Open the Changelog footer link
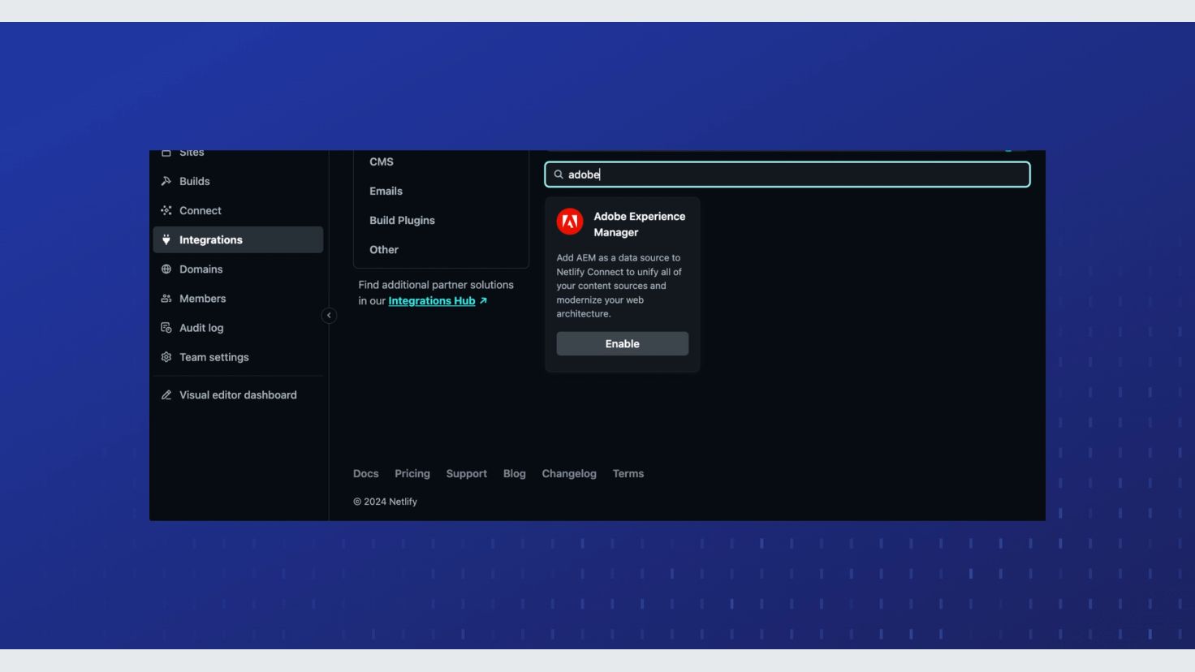The width and height of the screenshot is (1195, 672). click(x=569, y=473)
